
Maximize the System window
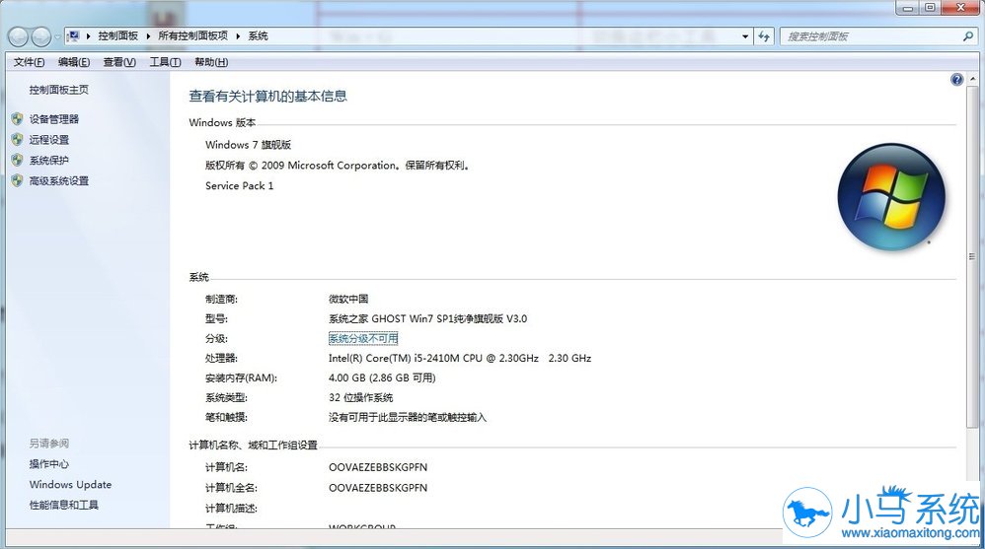pyautogui.click(x=931, y=8)
